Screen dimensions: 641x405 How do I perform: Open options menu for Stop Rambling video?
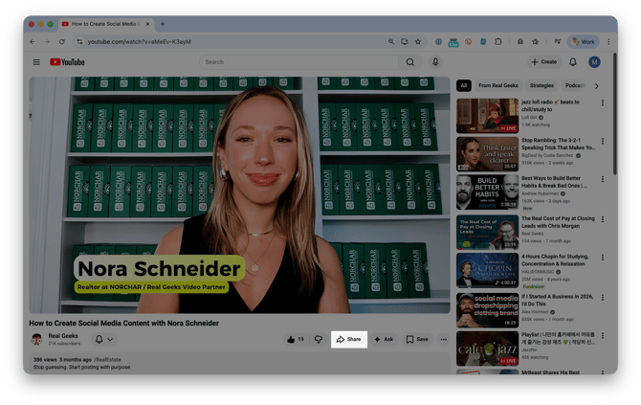(x=603, y=141)
